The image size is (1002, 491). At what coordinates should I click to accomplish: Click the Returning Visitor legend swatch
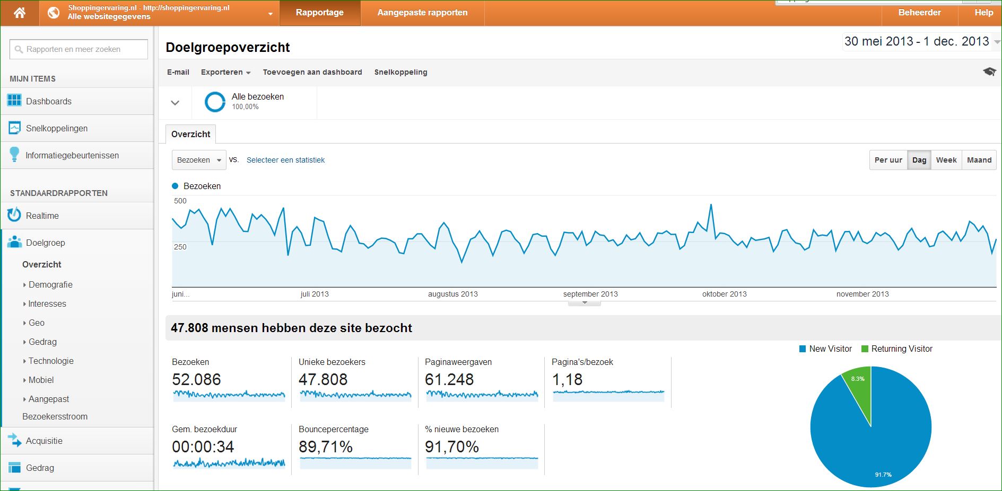(865, 349)
